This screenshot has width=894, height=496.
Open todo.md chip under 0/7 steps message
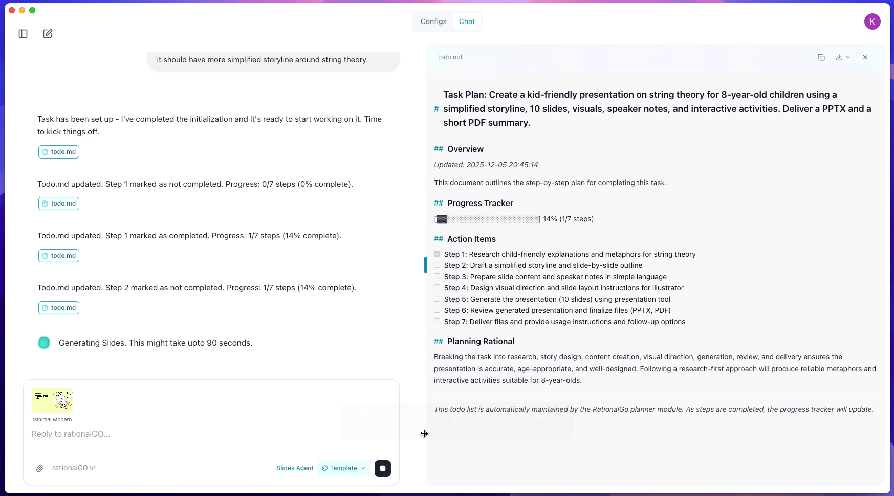tap(59, 204)
